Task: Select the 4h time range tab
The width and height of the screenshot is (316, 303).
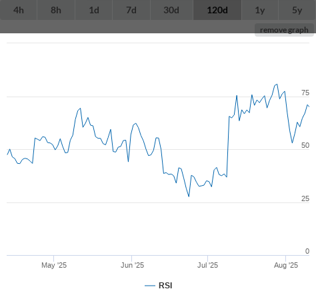Action: pyautogui.click(x=19, y=10)
